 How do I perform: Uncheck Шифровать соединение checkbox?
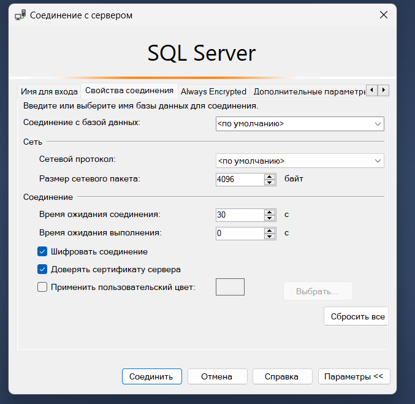coord(42,251)
